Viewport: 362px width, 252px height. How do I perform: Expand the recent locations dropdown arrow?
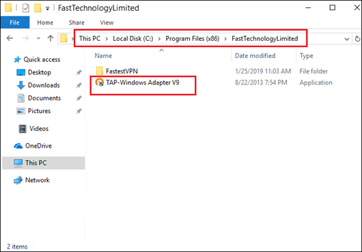tap(38, 38)
